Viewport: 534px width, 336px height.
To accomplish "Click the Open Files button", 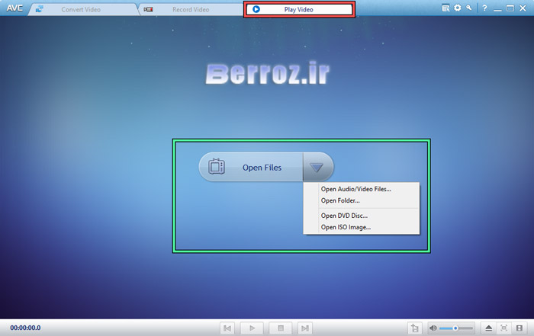I will pos(252,167).
